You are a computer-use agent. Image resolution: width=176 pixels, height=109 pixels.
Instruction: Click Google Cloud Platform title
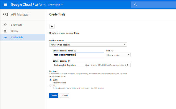click(x=28, y=5)
